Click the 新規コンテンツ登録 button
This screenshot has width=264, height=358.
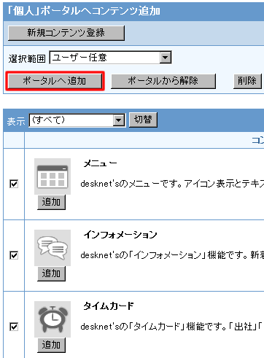pos(66,33)
